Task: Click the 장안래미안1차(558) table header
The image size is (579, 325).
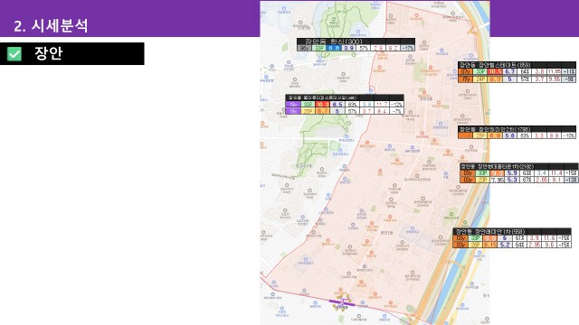Action: 512,232
